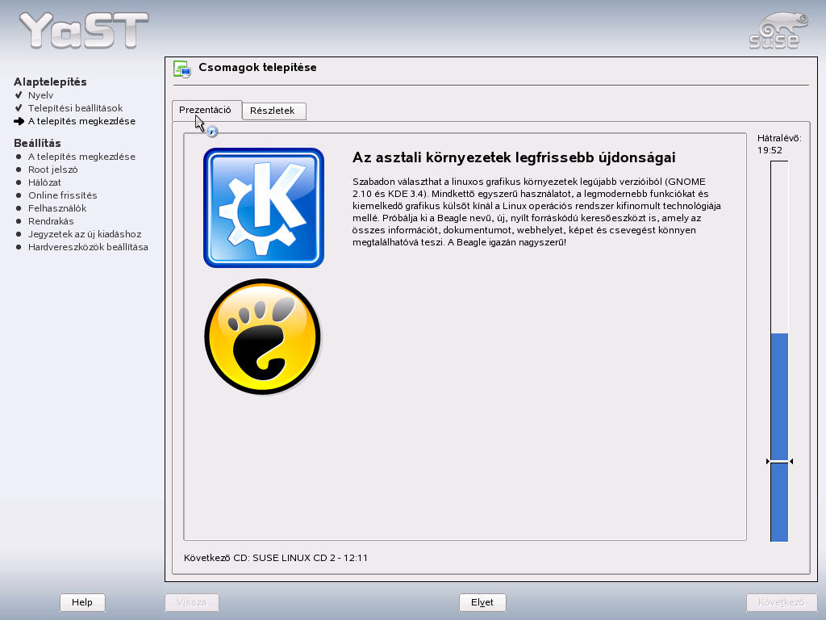Screen dimensions: 826x620
Task: Click the package installation icon beside the title
Action: (182, 69)
